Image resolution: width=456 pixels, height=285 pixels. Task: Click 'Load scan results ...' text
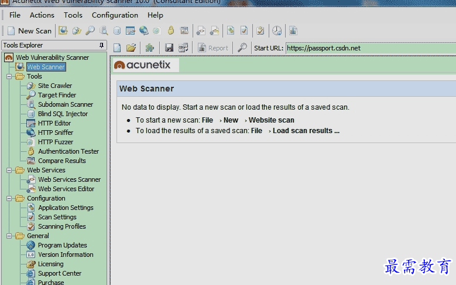306,131
